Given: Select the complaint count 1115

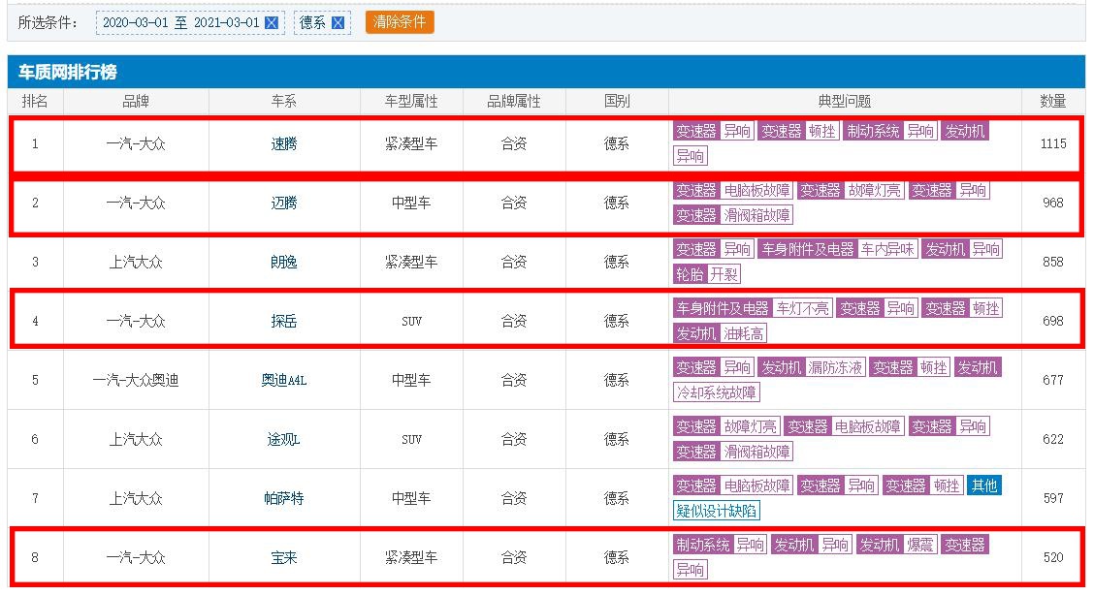Looking at the screenshot, I should (1053, 144).
